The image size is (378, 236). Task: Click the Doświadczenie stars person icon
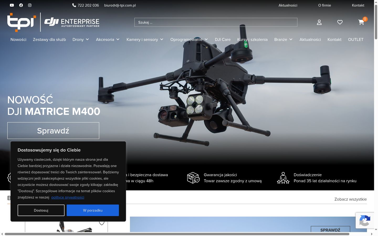coord(283,178)
